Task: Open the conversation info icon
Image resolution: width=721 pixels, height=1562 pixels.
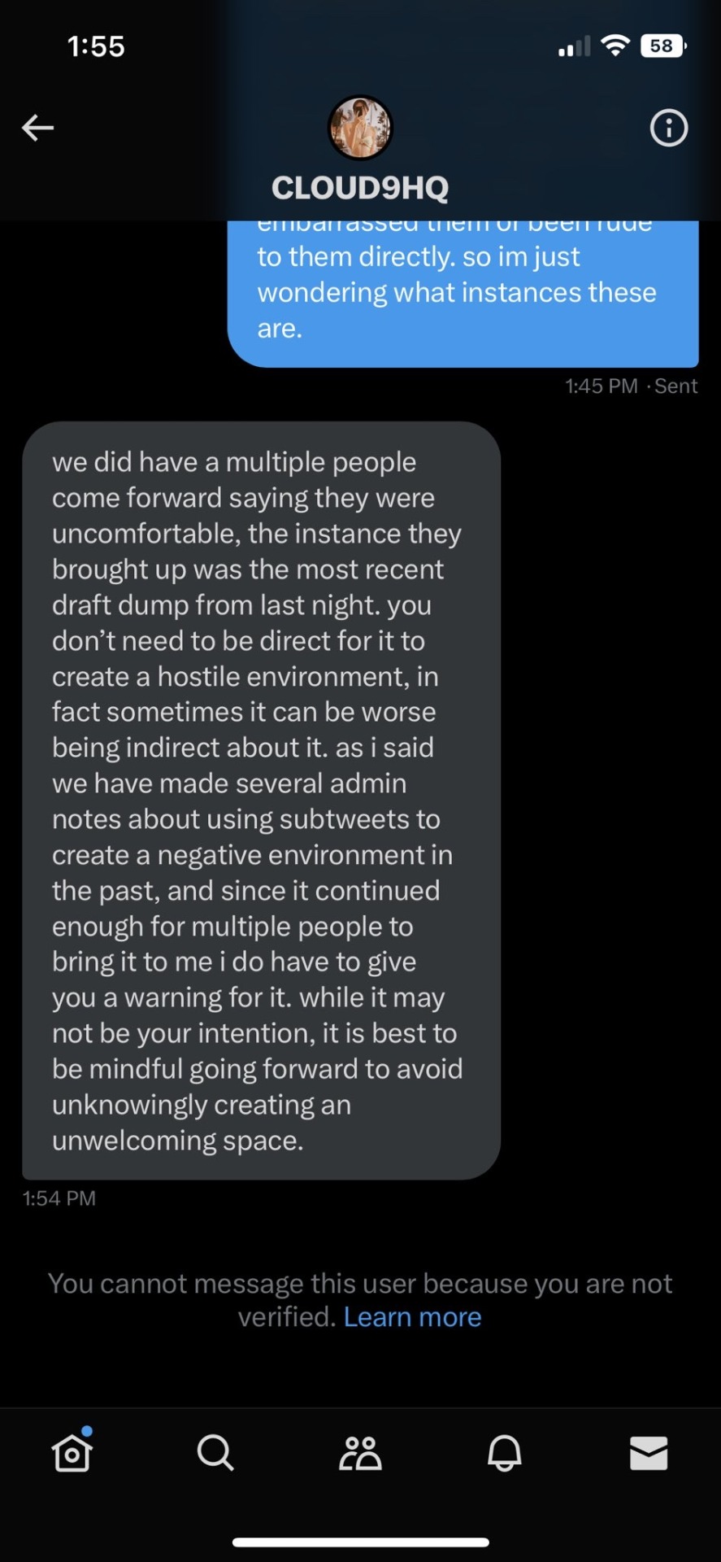Action: tap(668, 128)
